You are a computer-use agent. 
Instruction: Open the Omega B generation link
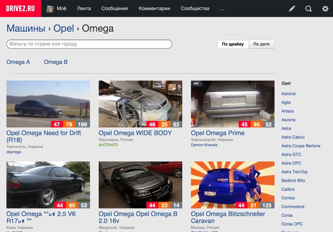(55, 62)
